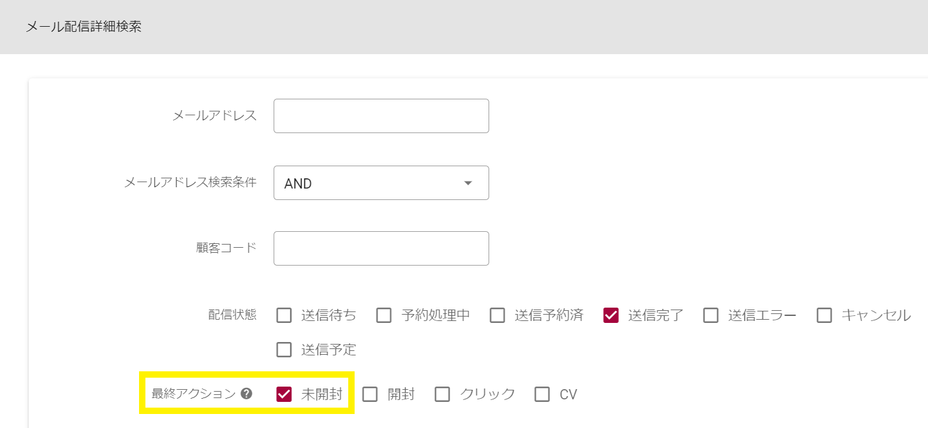Click the 最終アクション label text

[193, 394]
